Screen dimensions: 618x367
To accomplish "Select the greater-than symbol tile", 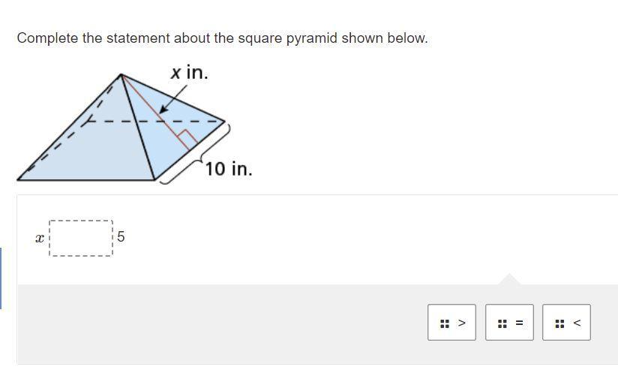I will coord(451,323).
